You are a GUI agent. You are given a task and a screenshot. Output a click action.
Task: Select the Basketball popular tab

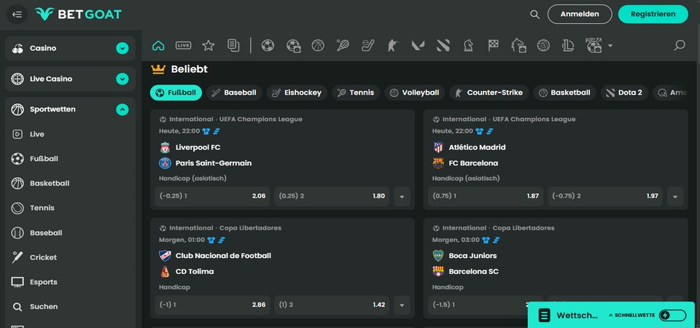pos(564,93)
